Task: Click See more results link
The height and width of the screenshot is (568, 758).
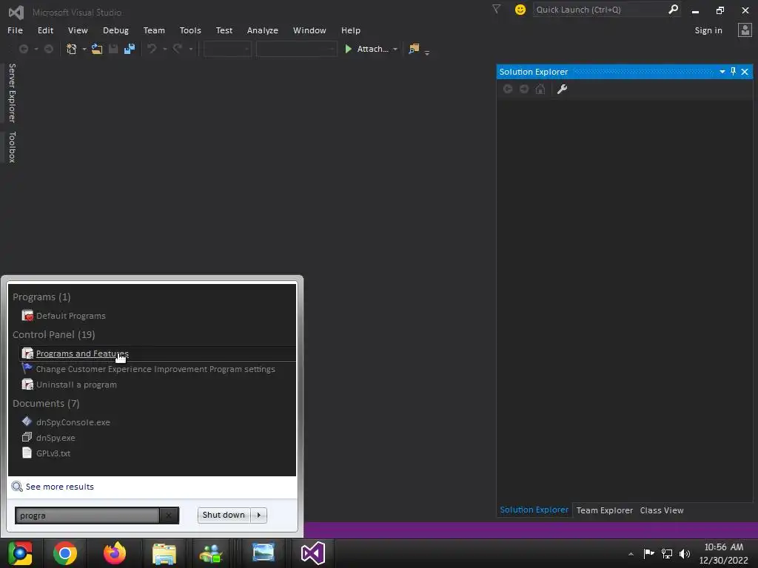Action: [x=59, y=487]
